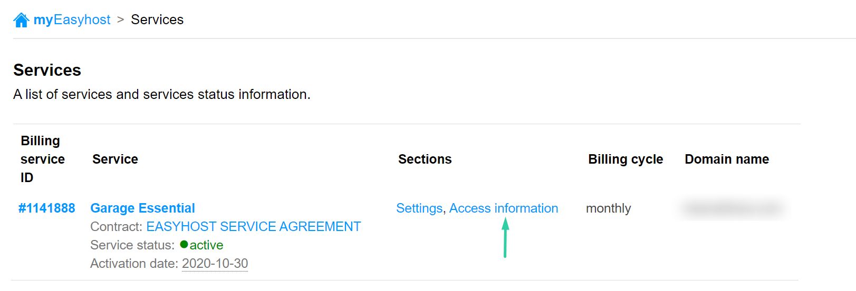Click the green upward arrow annotation
Image resolution: width=856 pixels, height=291 pixels.
coord(505,238)
